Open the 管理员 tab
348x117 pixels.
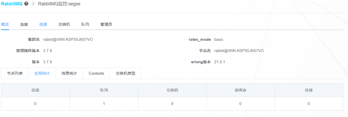coord(106,24)
